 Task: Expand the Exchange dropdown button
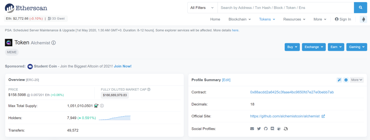tap(314, 47)
